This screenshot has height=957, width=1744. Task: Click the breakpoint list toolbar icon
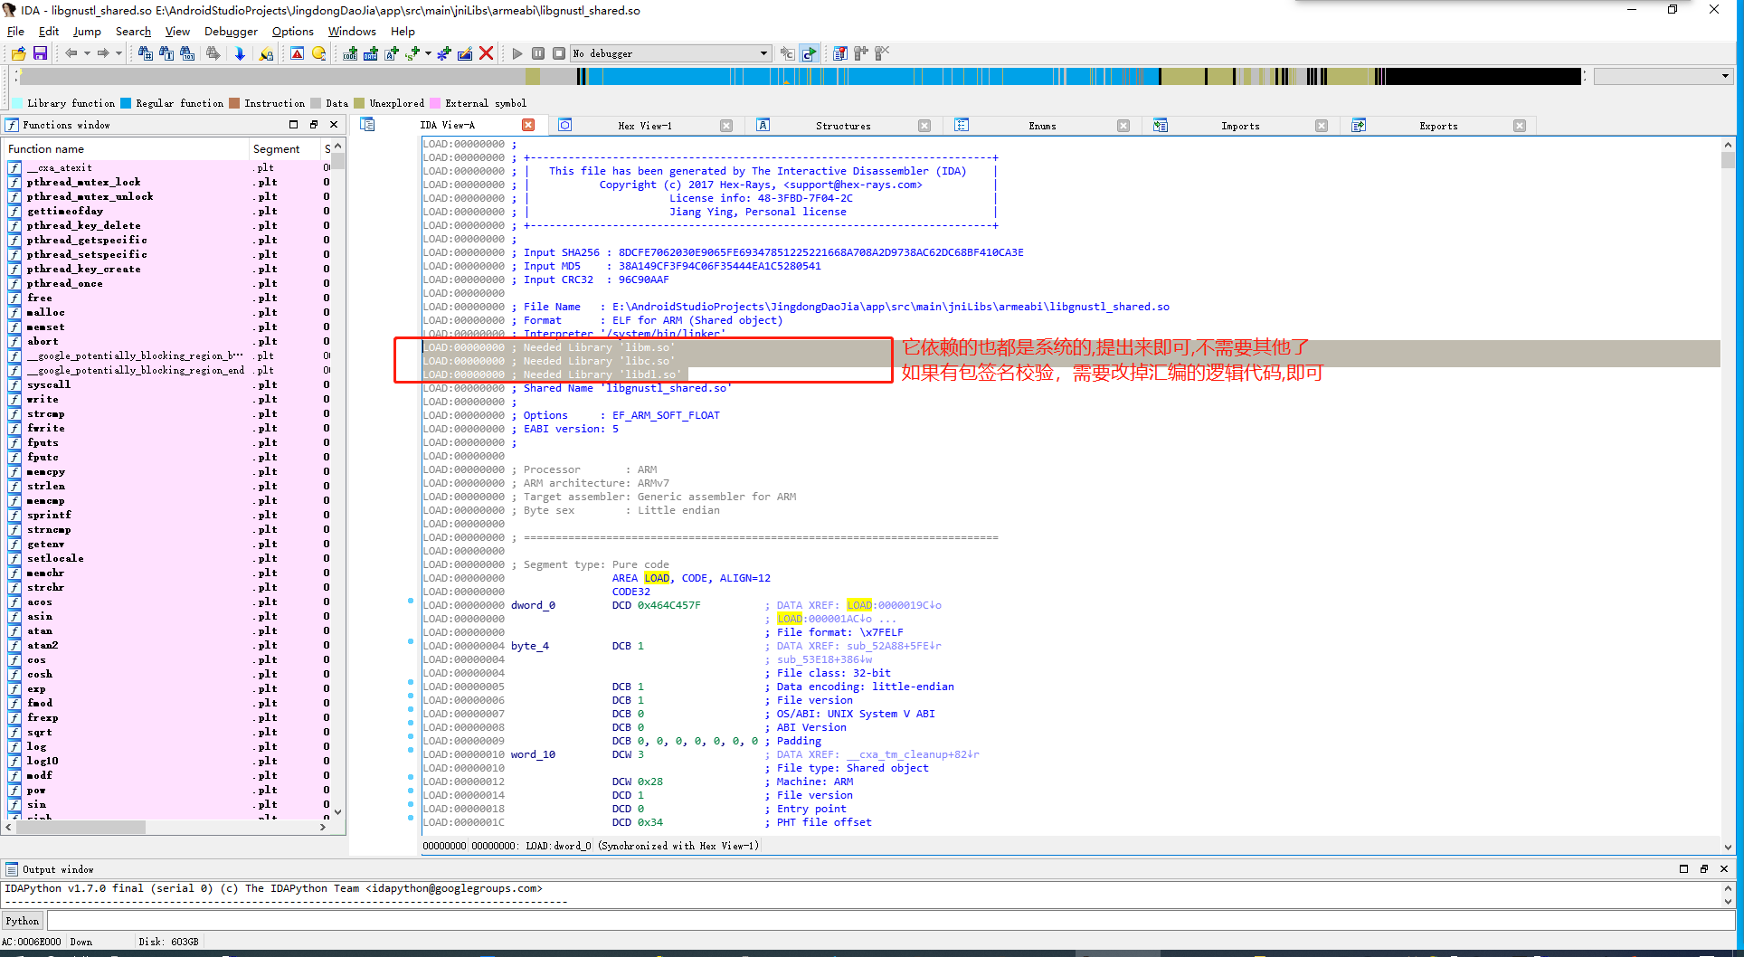tap(840, 53)
